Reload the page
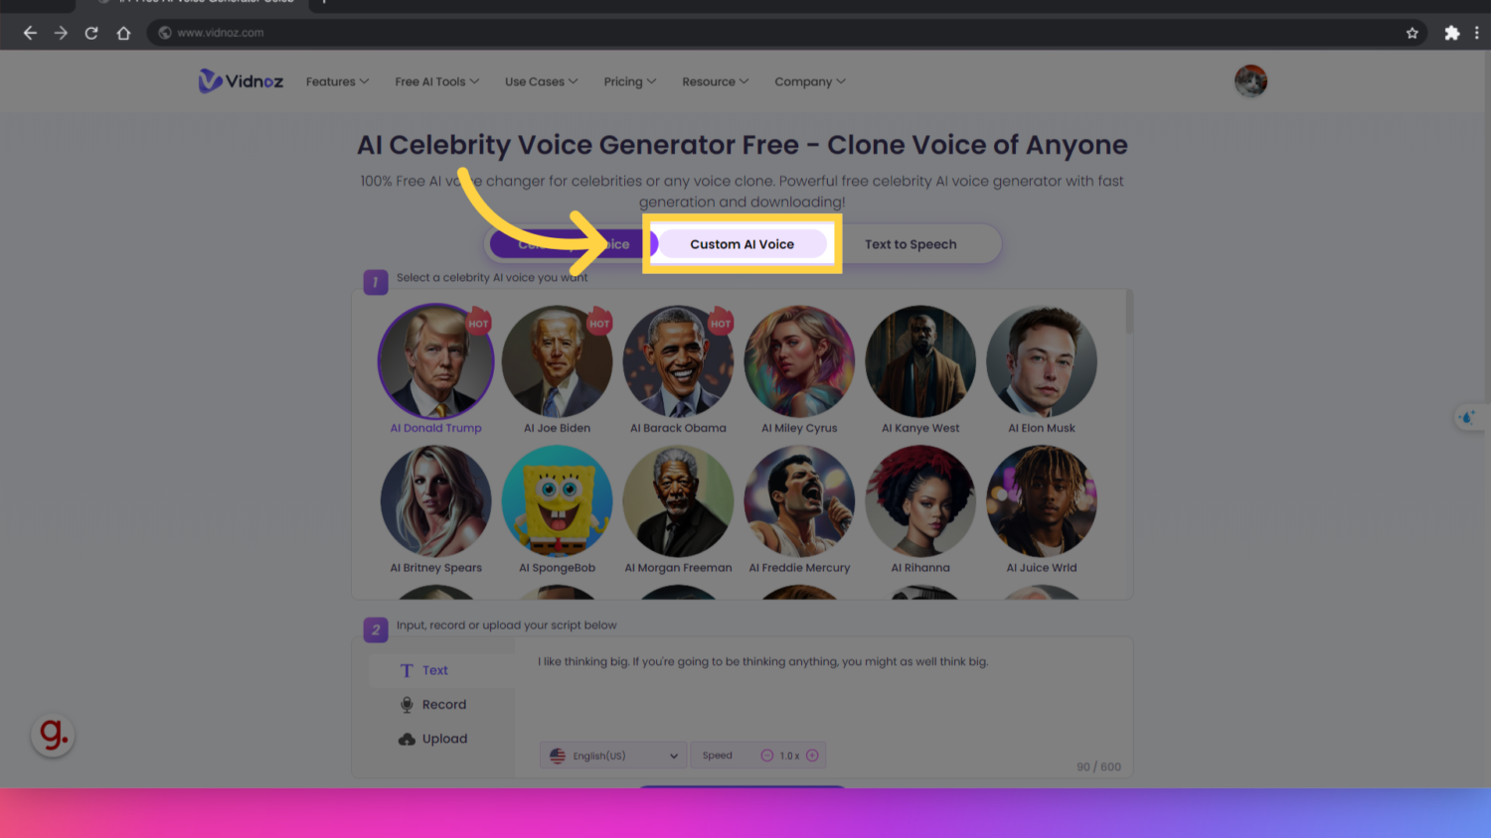The image size is (1491, 838). pyautogui.click(x=91, y=33)
